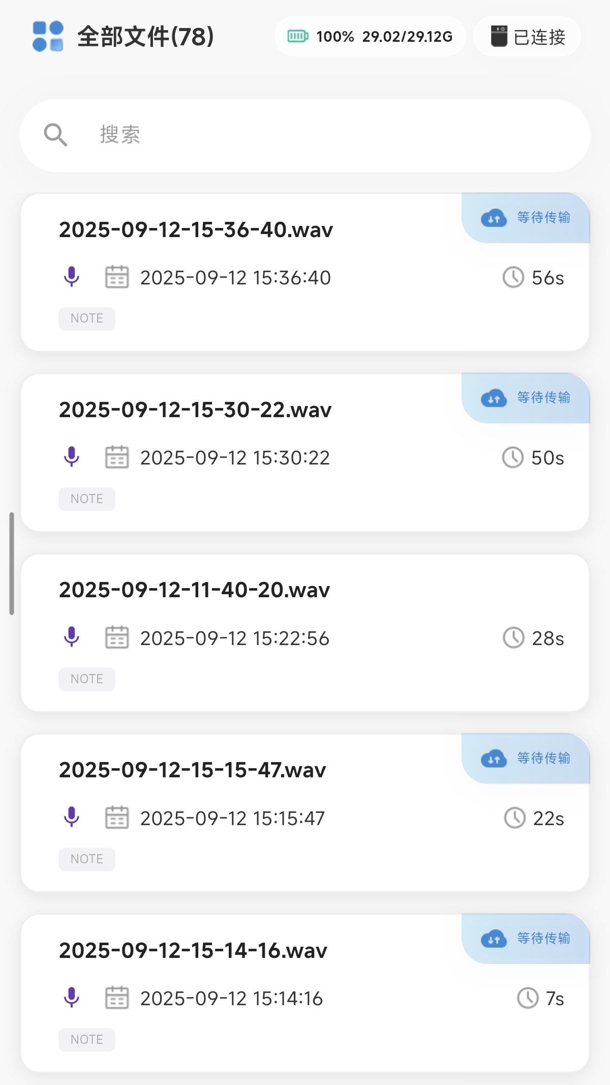The width and height of the screenshot is (610, 1085).
Task: Tap 等待传输 badge on 15-30-22 recording
Action: click(543, 398)
